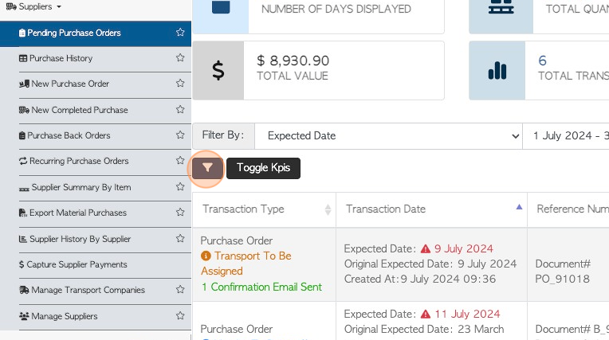The height and width of the screenshot is (340, 609).
Task: Click the Transaction Date ascending sort arrow
Action: point(519,207)
